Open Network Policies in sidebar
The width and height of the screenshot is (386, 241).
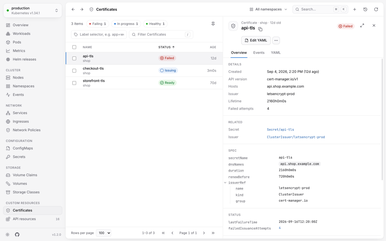click(x=33, y=130)
